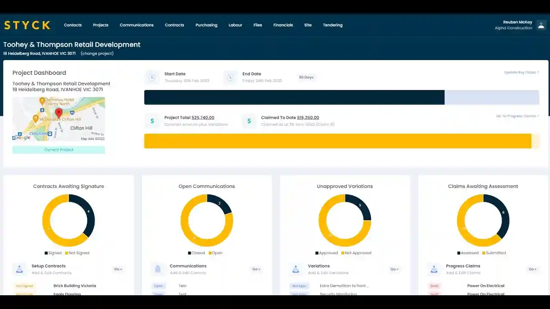This screenshot has height=309, width=550.
Task: Click Go button for Communications
Action: 257,269
